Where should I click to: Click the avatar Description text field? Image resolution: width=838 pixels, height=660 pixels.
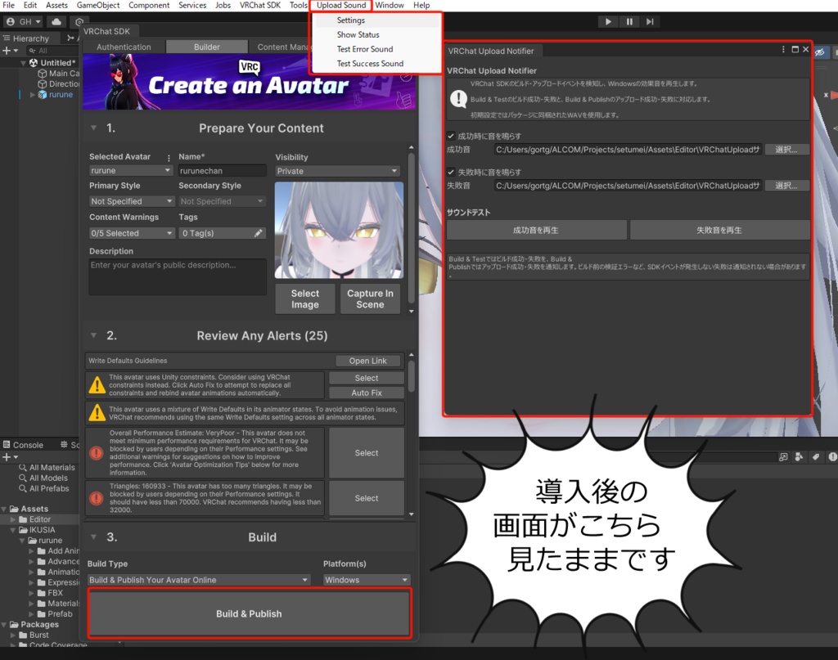[178, 276]
